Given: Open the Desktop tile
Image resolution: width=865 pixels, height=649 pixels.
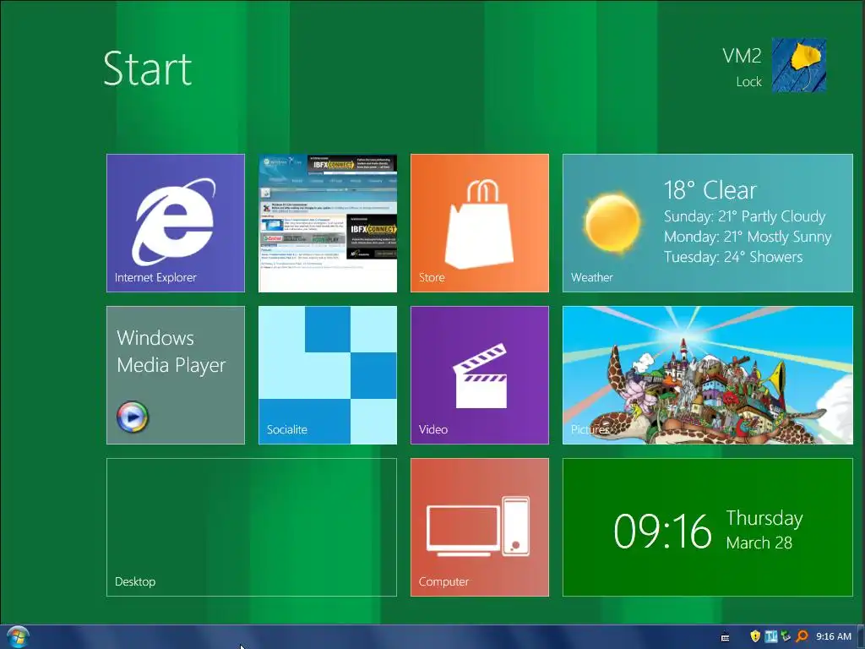Looking at the screenshot, I should click(x=252, y=527).
